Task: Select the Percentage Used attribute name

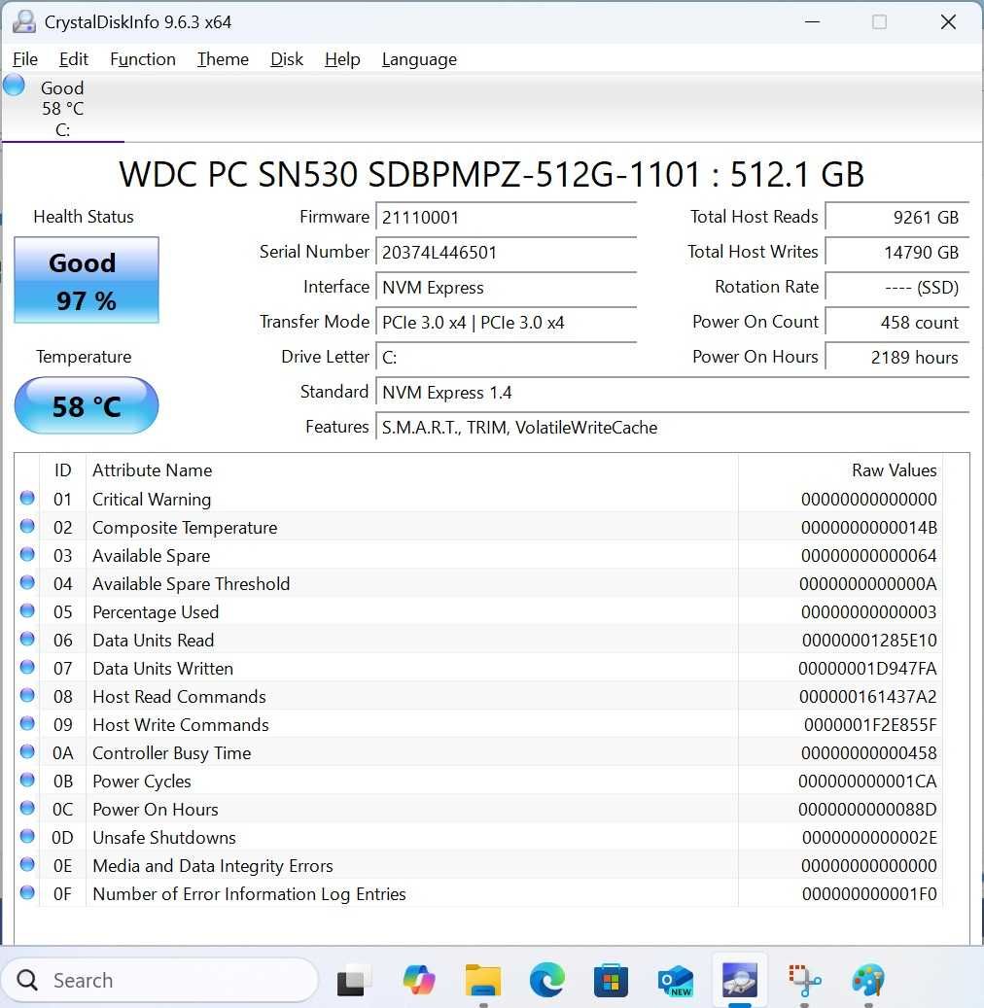Action: (x=156, y=612)
